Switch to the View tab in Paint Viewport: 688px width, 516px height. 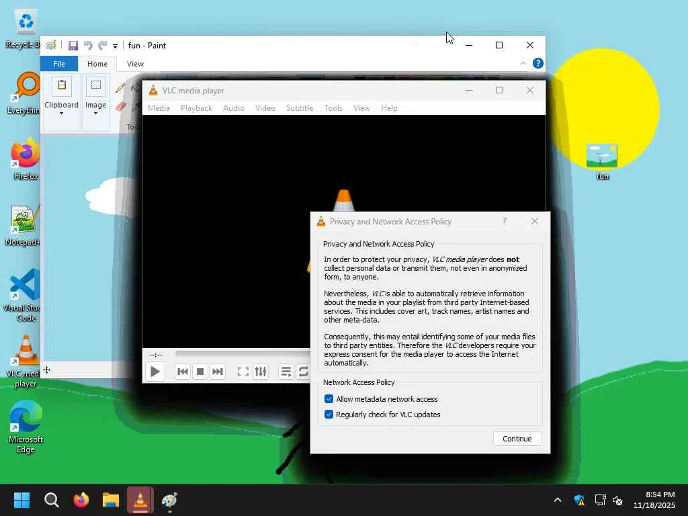[x=135, y=64]
